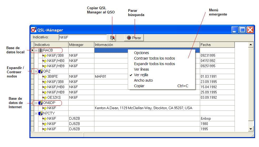Click the Indicativo input field containing NK6F
259x147 pixels.
point(82,38)
